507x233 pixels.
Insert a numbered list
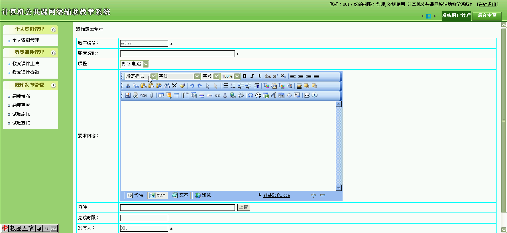point(225,86)
